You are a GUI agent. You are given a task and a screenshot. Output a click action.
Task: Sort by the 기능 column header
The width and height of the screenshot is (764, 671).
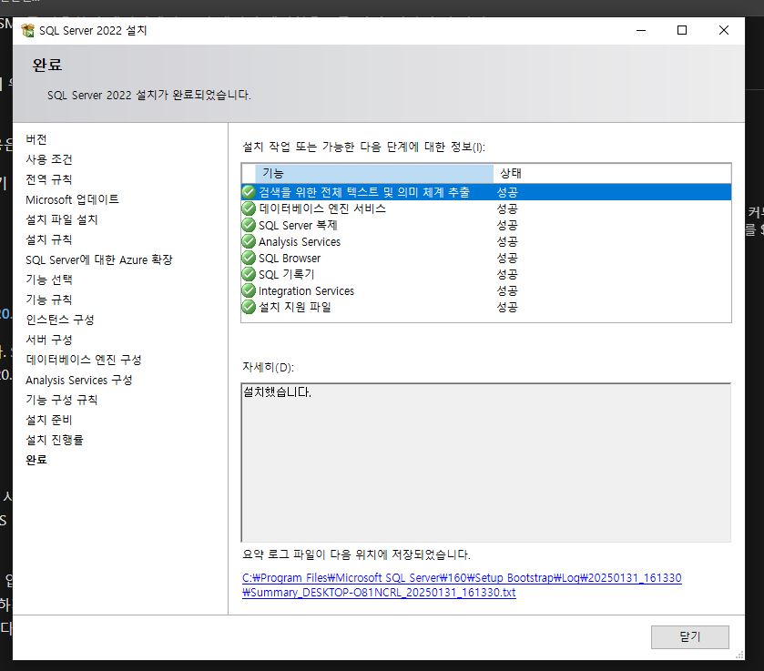click(374, 174)
